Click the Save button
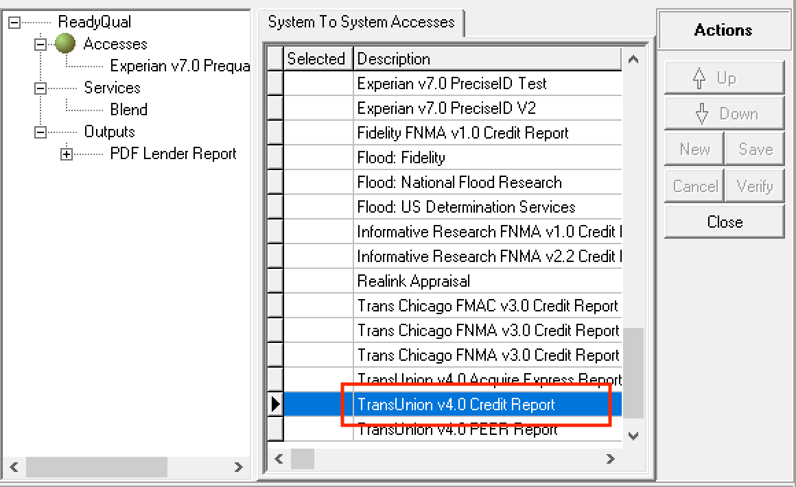This screenshot has height=487, width=796. [x=755, y=149]
